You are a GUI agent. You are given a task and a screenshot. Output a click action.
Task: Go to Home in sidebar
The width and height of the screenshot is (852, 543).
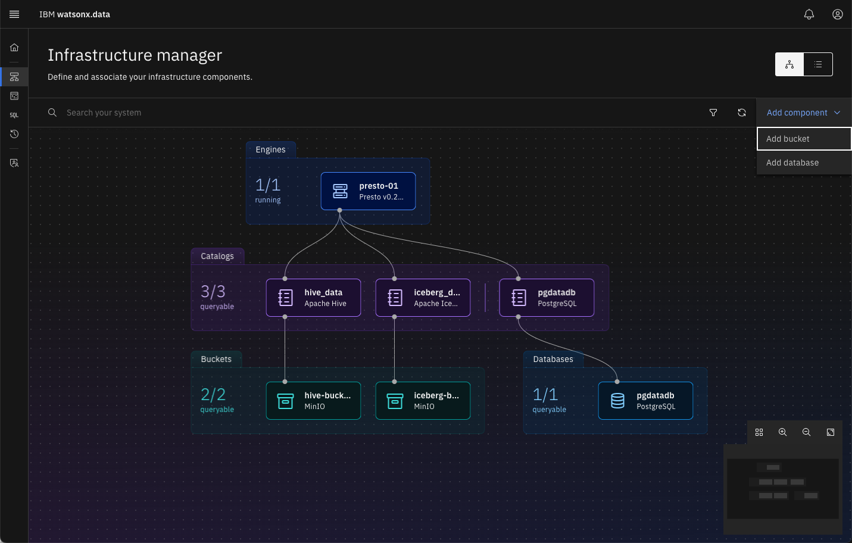(14, 48)
